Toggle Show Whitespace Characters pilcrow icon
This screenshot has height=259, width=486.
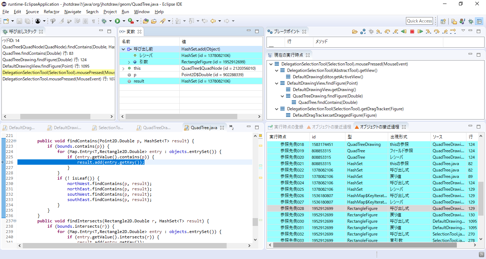[93, 21]
